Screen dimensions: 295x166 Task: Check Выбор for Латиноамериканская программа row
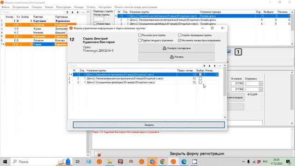[200, 78]
